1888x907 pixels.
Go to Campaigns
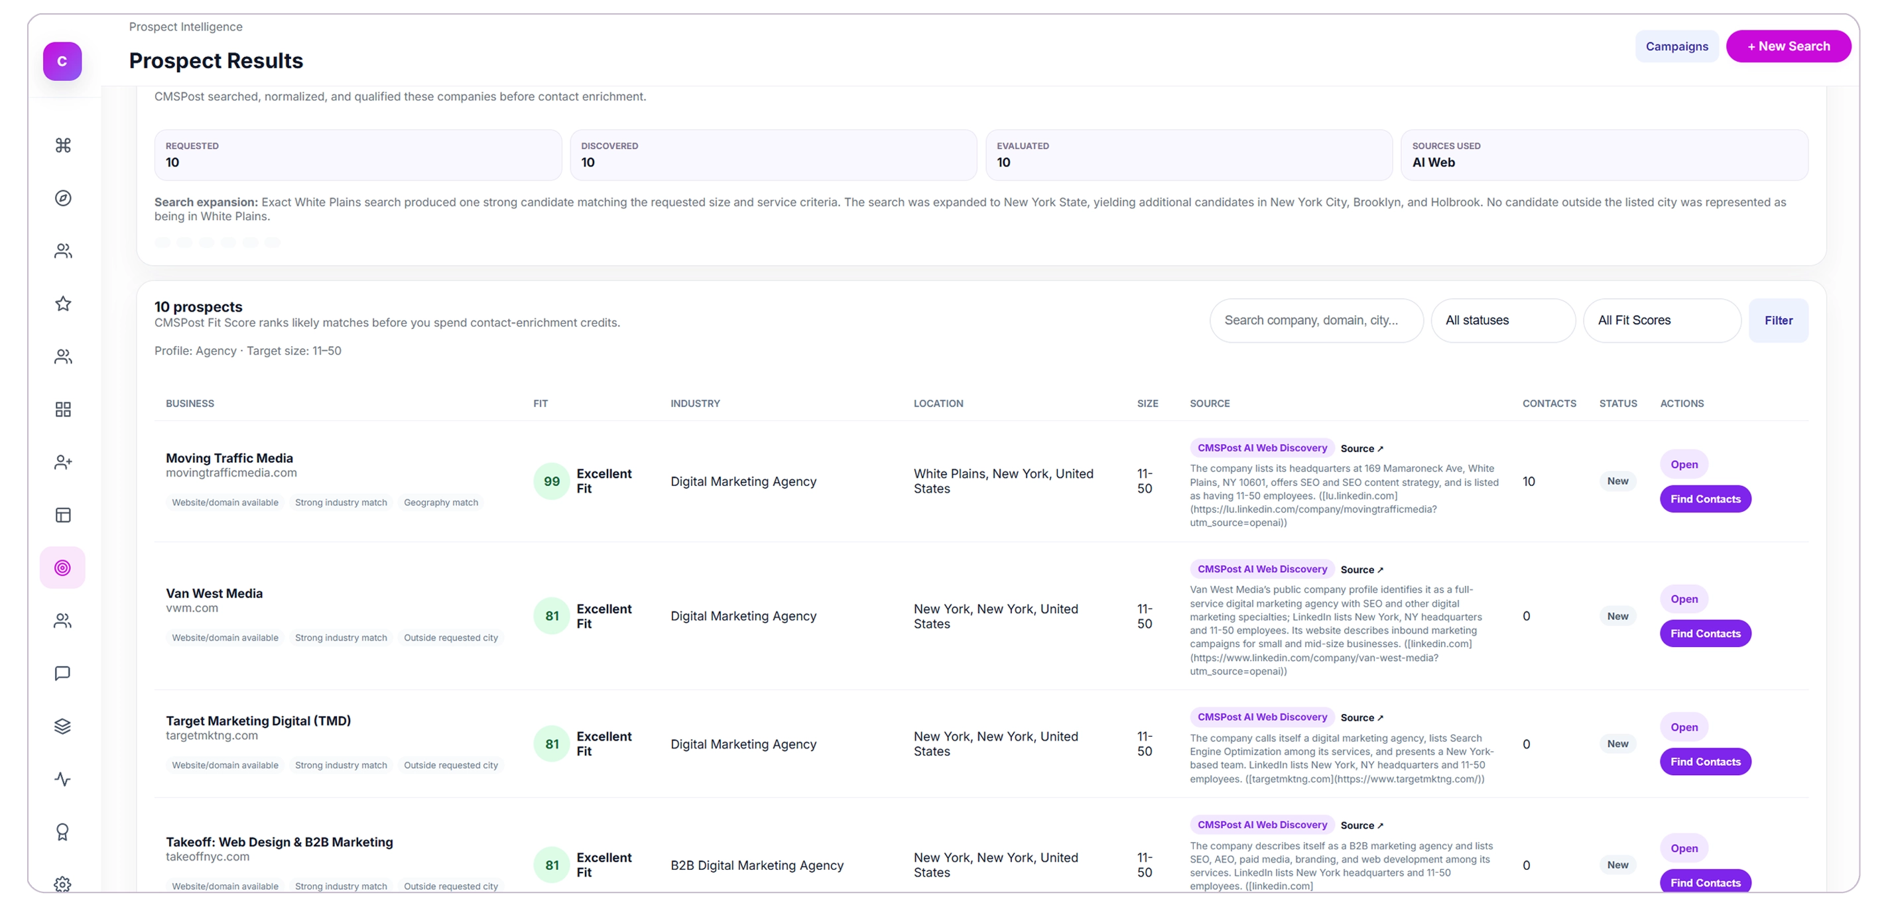pyautogui.click(x=1676, y=46)
